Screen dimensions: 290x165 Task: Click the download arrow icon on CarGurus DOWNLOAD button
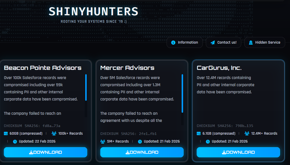pos(224,152)
